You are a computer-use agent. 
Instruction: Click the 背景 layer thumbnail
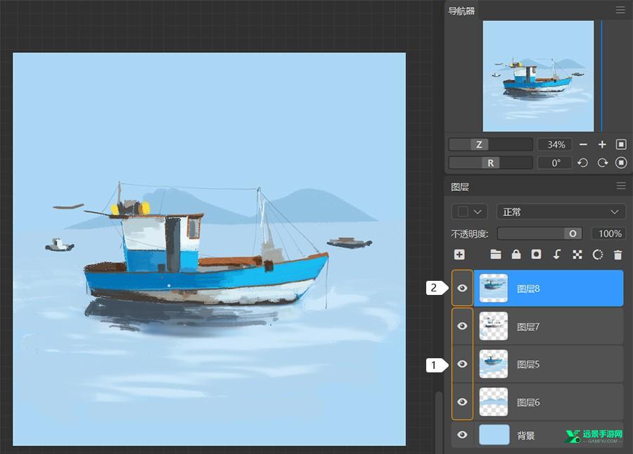tap(494, 434)
